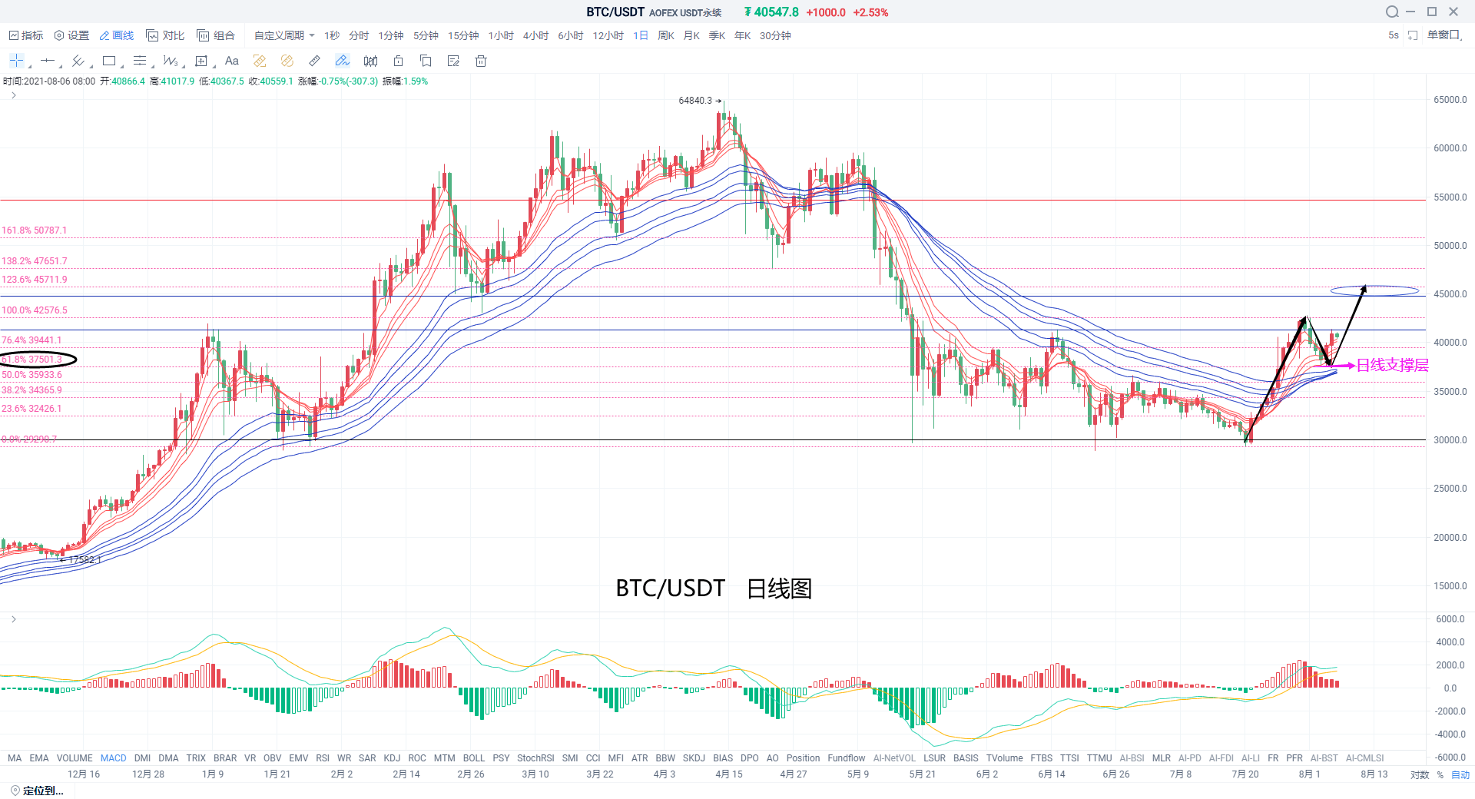Viewport: 1475px width, 799px height.
Task: Choose the horizontal line drawing tool
Action: pos(48,61)
